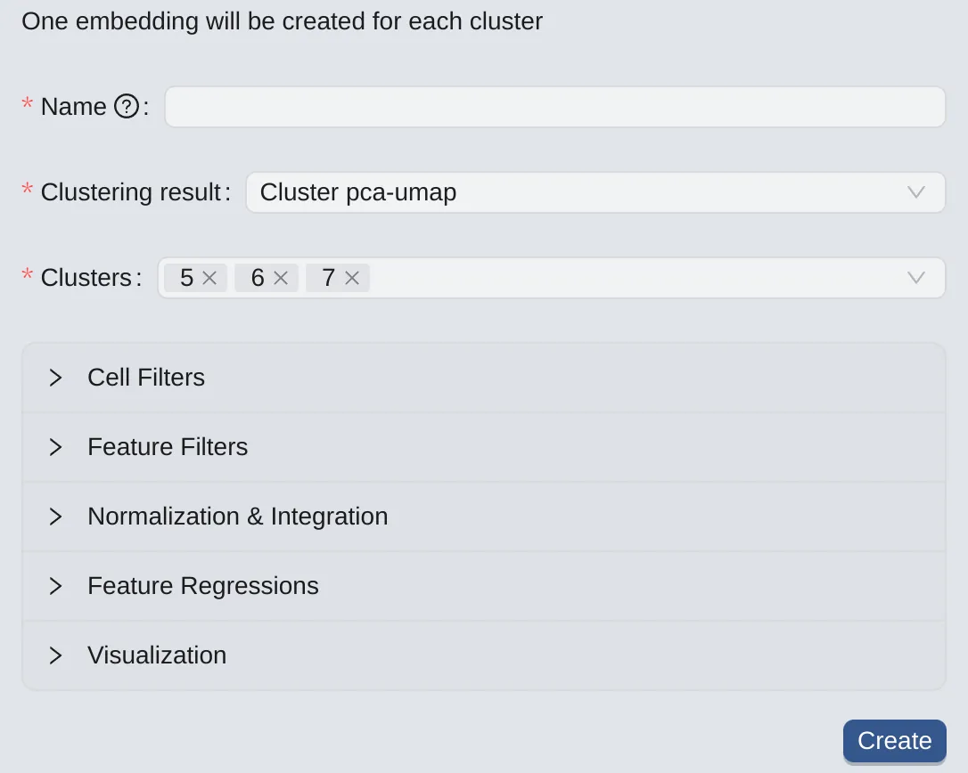Expand the Cell Filters section
Screen dimensions: 968x773
click(x=146, y=378)
